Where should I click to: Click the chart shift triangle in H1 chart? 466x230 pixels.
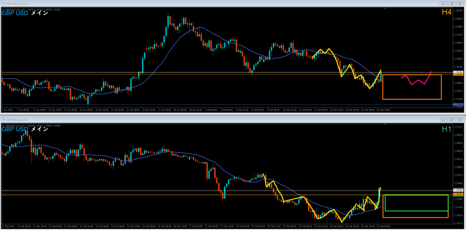385,125
